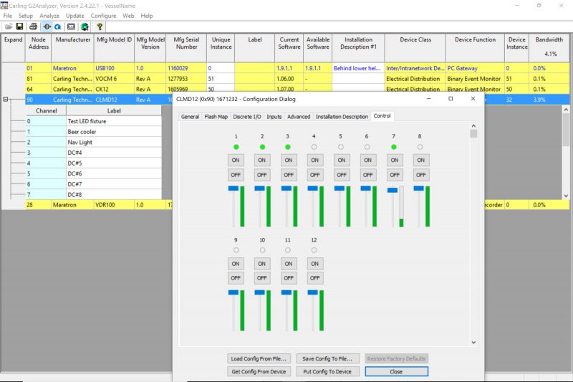Close the configuration dialog with Close button

click(x=397, y=371)
